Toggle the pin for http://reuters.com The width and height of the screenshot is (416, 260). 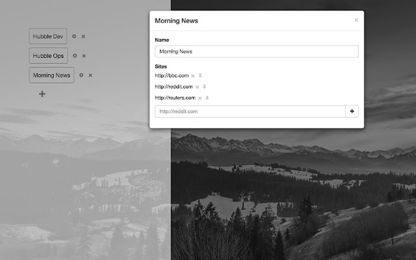click(x=207, y=98)
